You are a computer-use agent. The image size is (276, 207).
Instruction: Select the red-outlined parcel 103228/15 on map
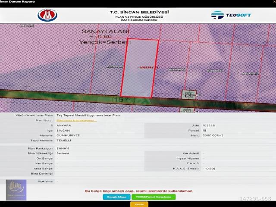click(140, 68)
